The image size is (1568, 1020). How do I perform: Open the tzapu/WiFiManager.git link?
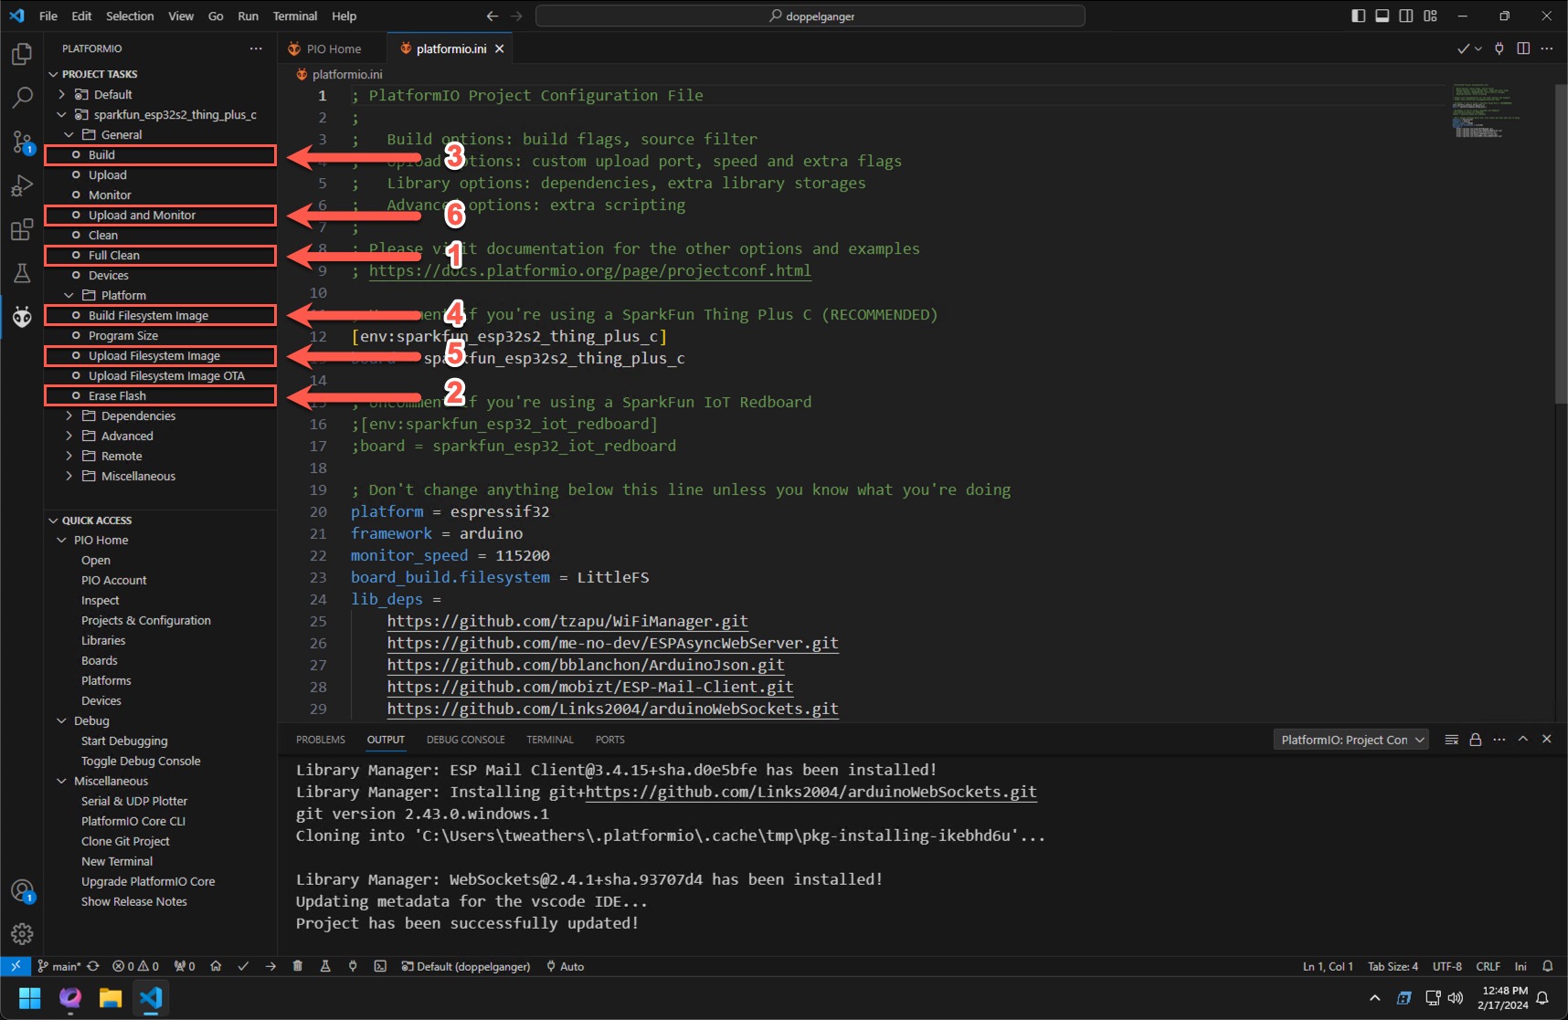(567, 621)
